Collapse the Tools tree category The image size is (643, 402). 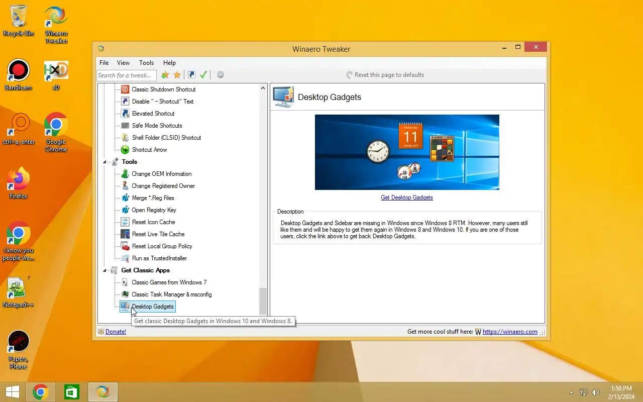pyautogui.click(x=105, y=162)
